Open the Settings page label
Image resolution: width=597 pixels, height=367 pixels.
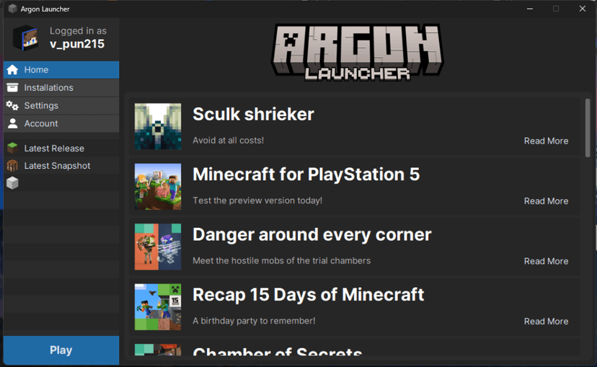(x=41, y=105)
